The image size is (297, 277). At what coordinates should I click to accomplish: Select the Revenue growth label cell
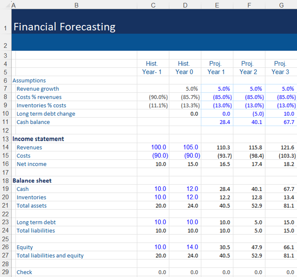tap(37, 89)
